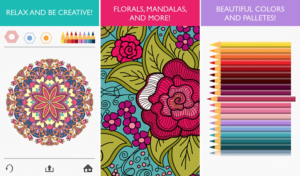Click the Beautiful Colors and Palletes banner
Screen dimensions: 300x176
[x=250, y=13]
